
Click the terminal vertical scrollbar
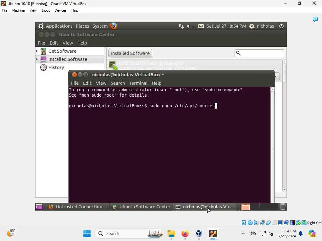273,144
